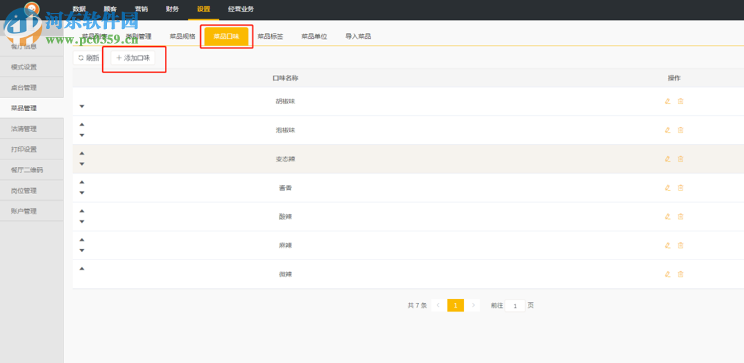Viewport: 744px width, 363px height.
Task: Click the 刷新 refresh button
Action: click(x=89, y=58)
